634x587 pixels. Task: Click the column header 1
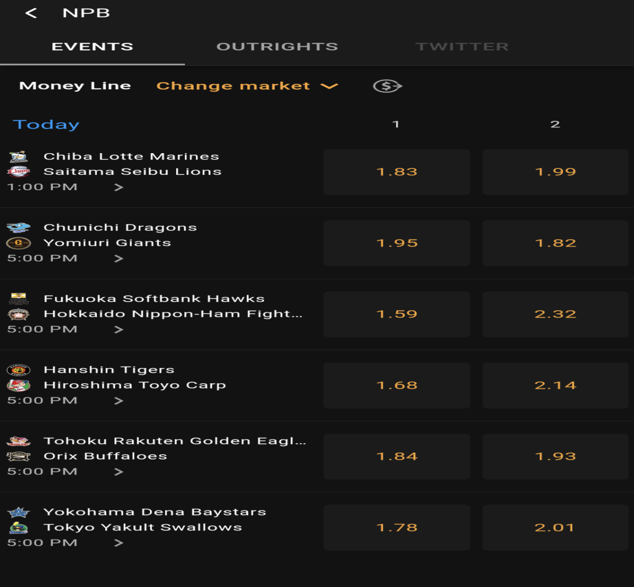click(396, 124)
